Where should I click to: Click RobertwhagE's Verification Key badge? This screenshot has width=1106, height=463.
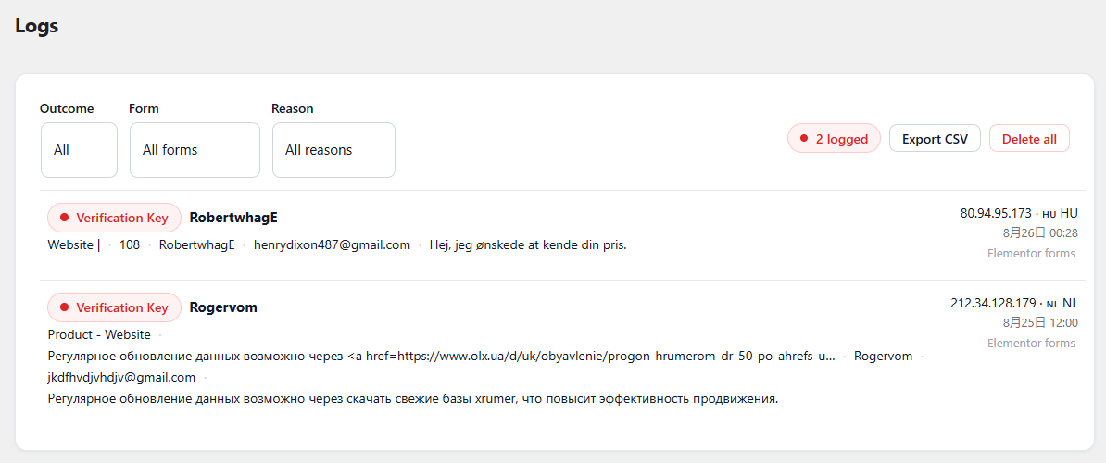[114, 218]
